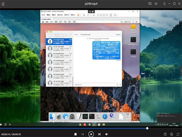Open the Trash in the dock
The image size is (182, 137).
(128, 116)
